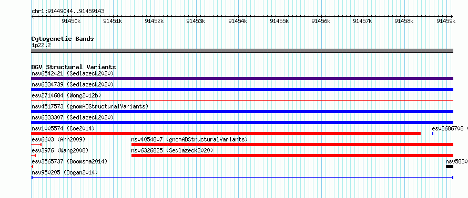Click esv3565737 (Boomsma2014) label
Viewport: 468px width, 198px height.
(69, 161)
